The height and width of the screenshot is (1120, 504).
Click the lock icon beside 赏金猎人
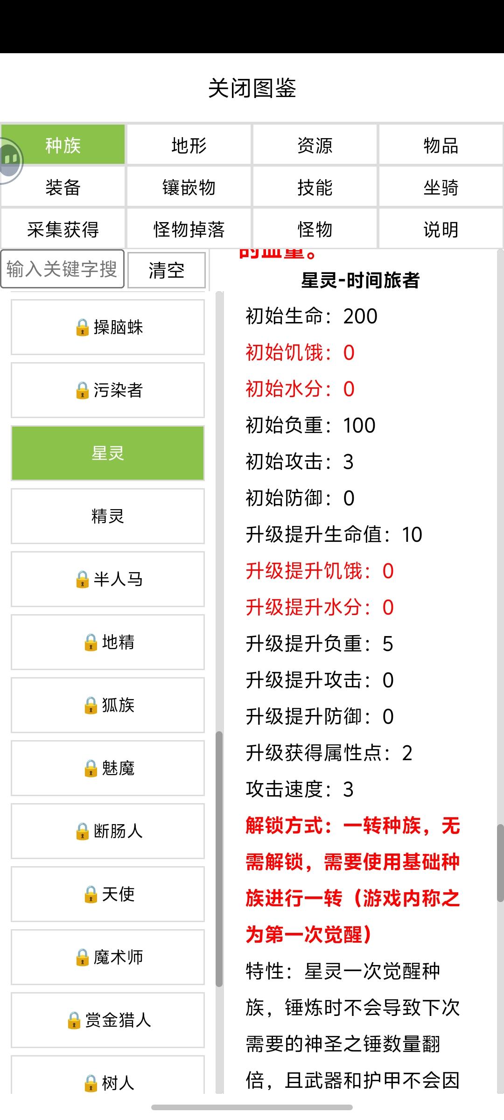(74, 1021)
